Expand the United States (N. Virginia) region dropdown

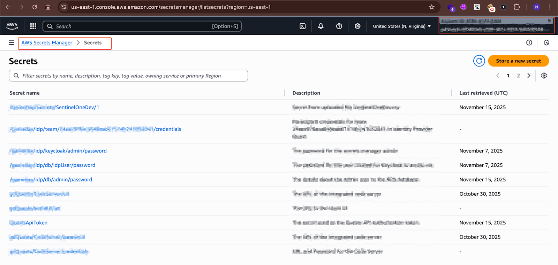click(x=402, y=26)
